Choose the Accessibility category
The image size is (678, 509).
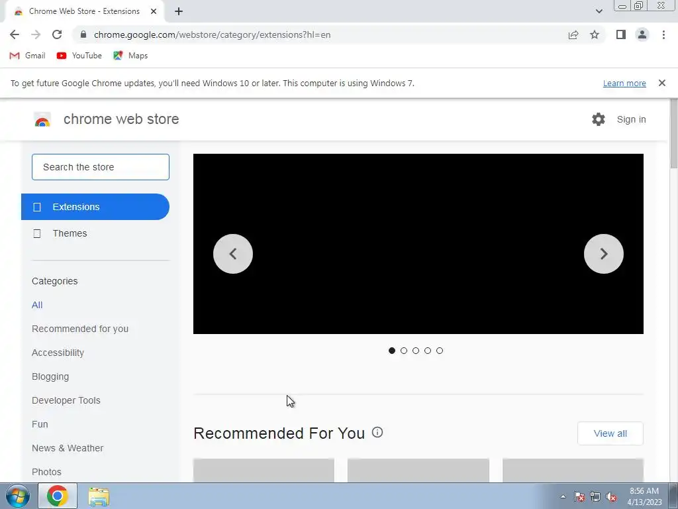point(58,353)
